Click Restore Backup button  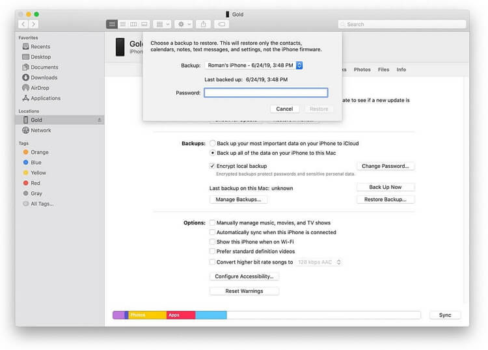pos(385,200)
